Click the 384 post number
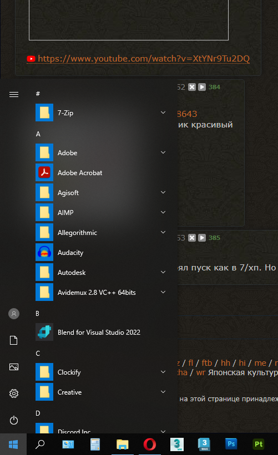The width and height of the screenshot is (278, 455). point(214,87)
